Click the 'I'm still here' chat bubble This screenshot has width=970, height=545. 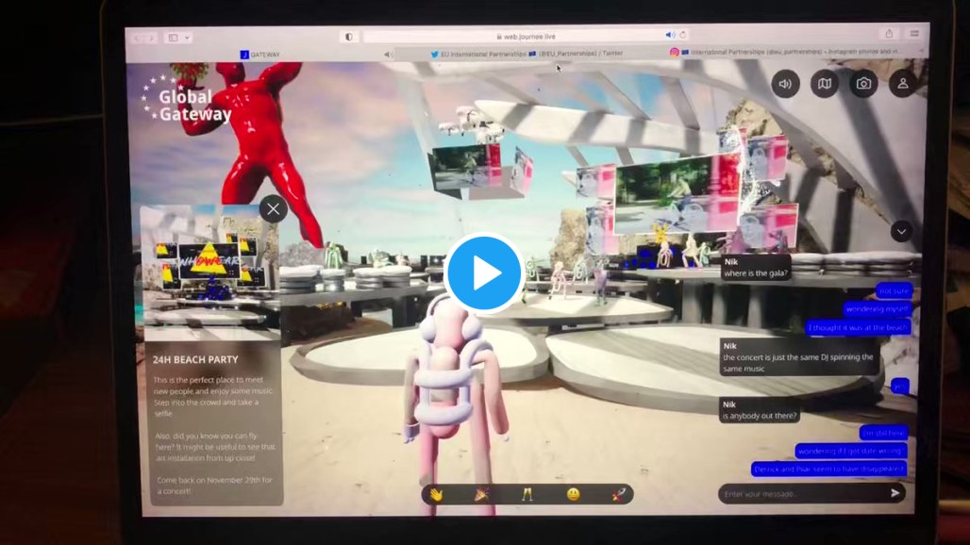[x=885, y=433]
